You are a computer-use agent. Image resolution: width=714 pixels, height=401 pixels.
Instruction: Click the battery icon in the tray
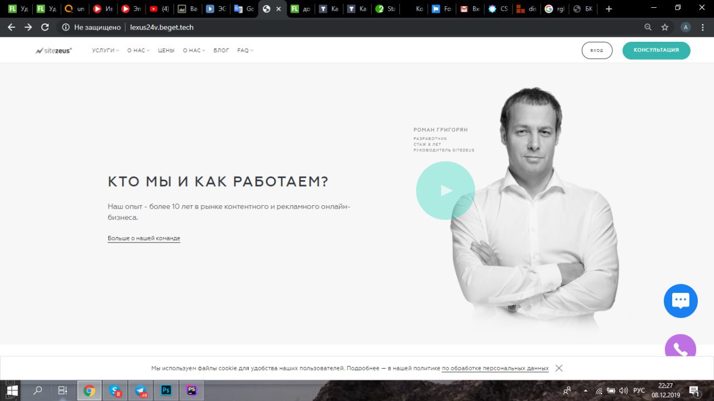pos(611,390)
